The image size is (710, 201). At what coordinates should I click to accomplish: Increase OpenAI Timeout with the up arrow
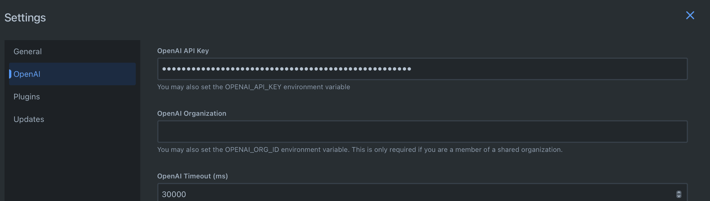pyautogui.click(x=679, y=192)
